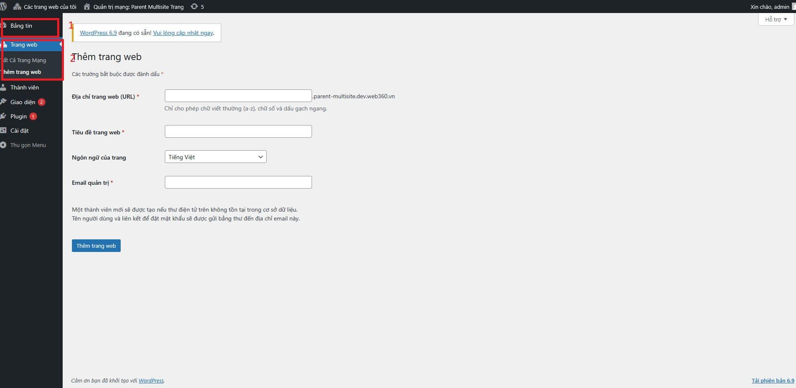Open Các trang web của tôi sites icon
This screenshot has width=796, height=388.
pyautogui.click(x=17, y=6)
